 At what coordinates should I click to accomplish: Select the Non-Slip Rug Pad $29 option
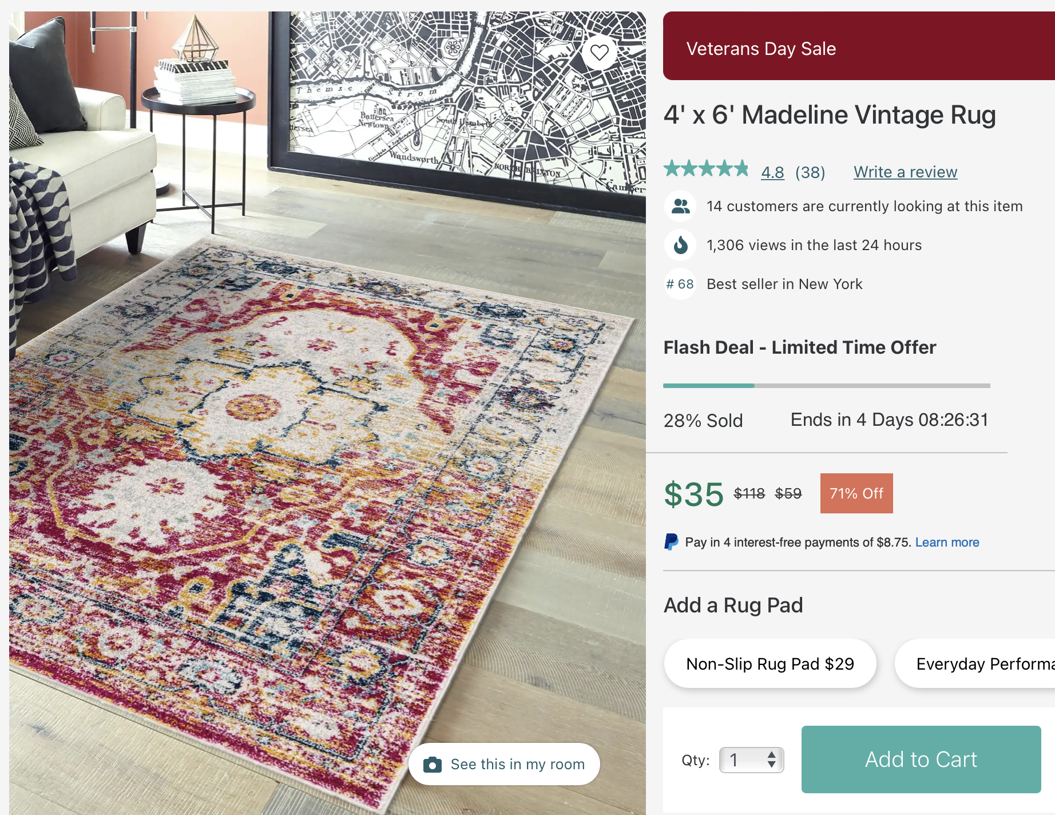coord(770,664)
